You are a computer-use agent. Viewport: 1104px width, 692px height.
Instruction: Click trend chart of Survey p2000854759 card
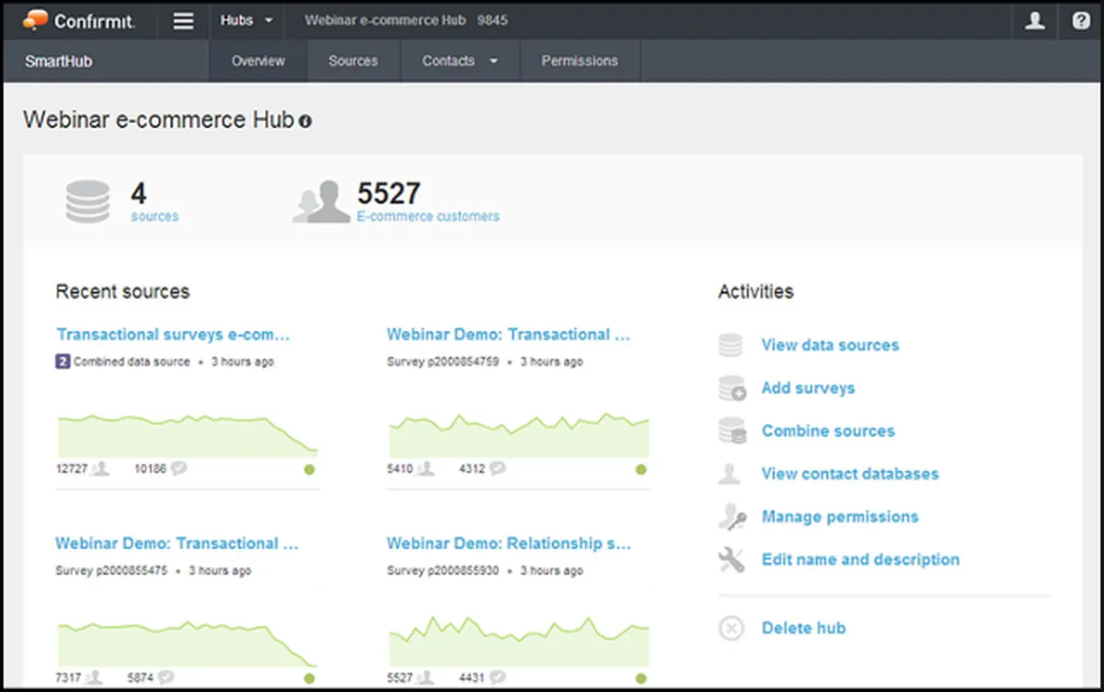(519, 434)
